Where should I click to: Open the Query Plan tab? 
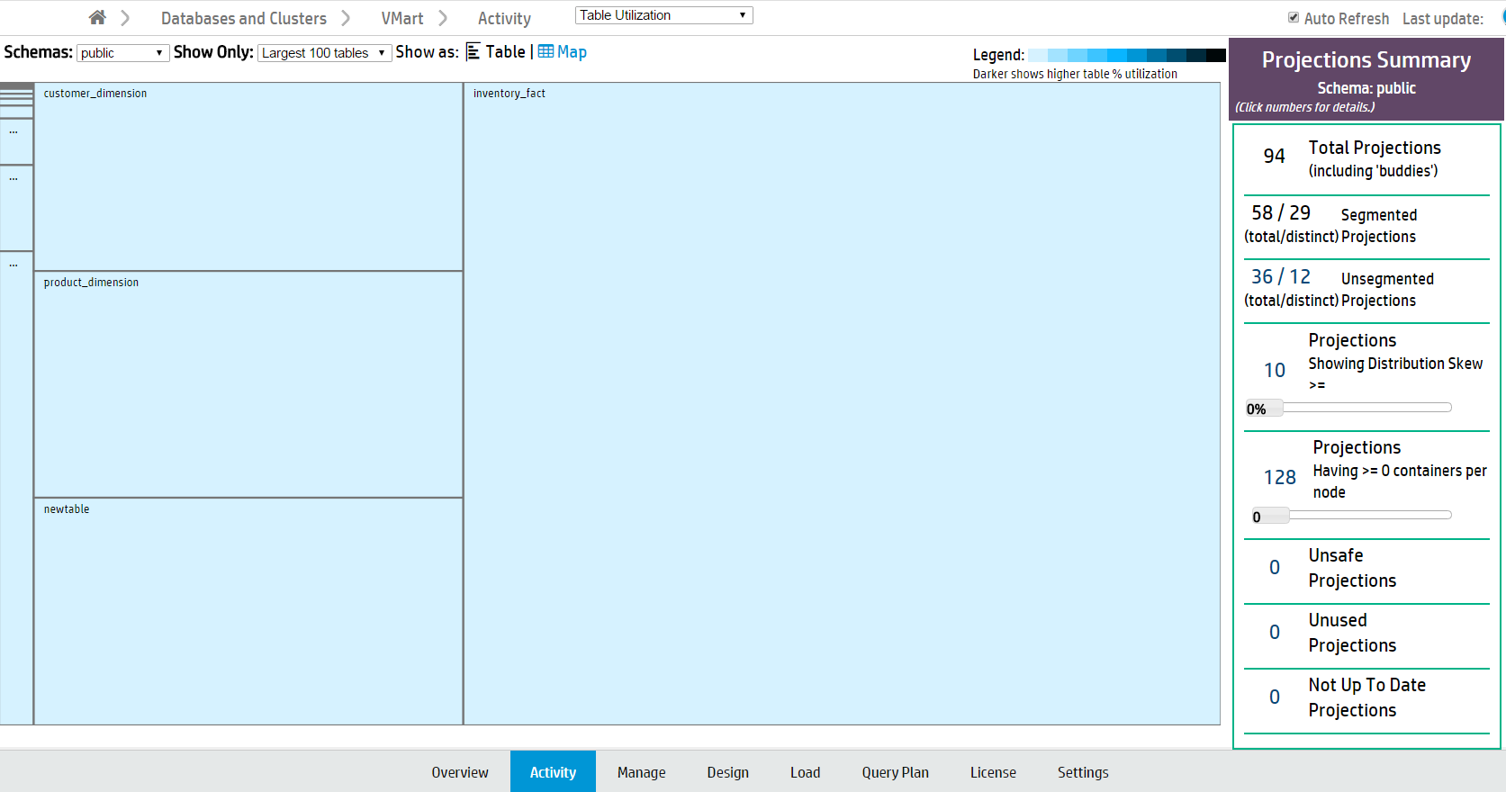[895, 772]
